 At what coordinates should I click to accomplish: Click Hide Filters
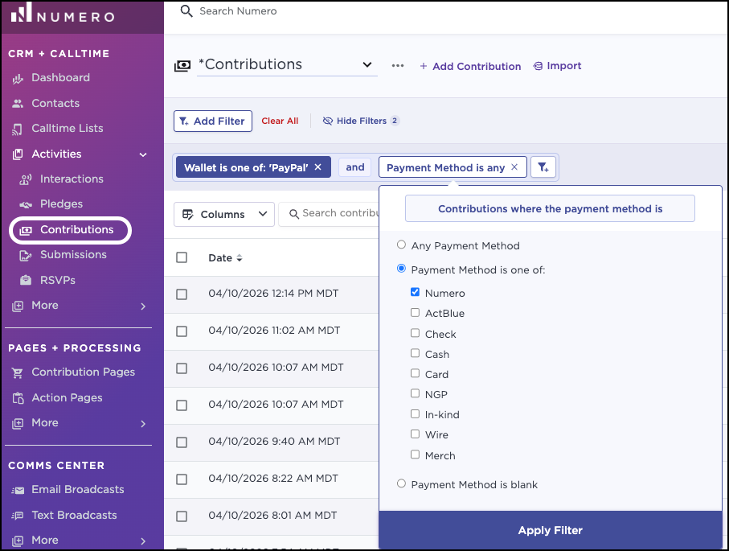(x=361, y=121)
